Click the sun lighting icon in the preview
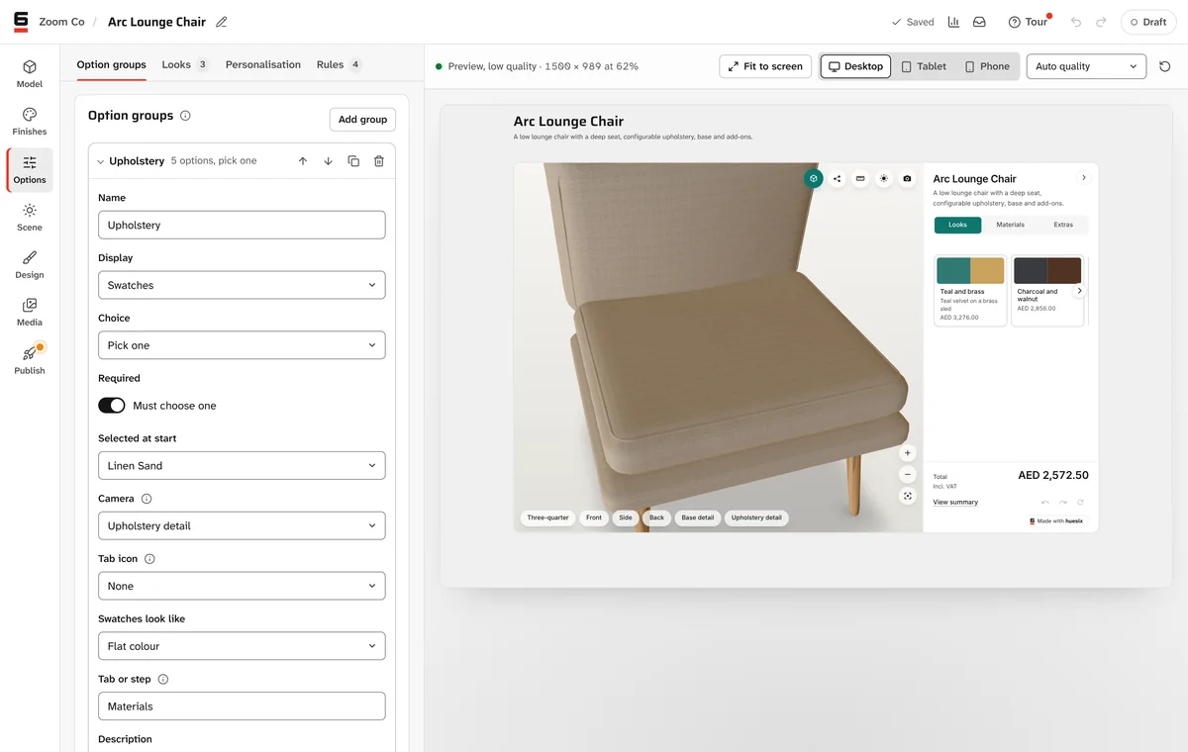The width and height of the screenshot is (1188, 752). (884, 179)
